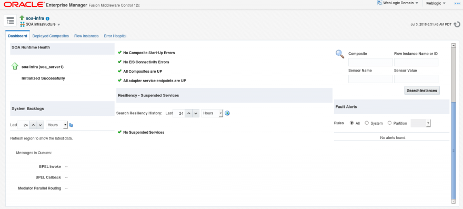Open the Error Hospital tab
463x209 pixels.
point(115,36)
